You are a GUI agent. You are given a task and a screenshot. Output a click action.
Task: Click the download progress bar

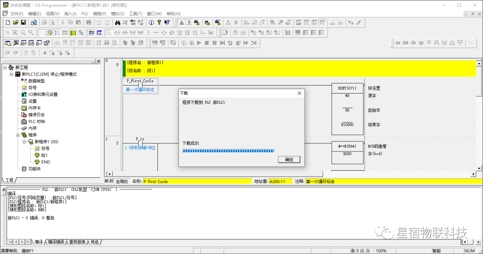(x=228, y=151)
